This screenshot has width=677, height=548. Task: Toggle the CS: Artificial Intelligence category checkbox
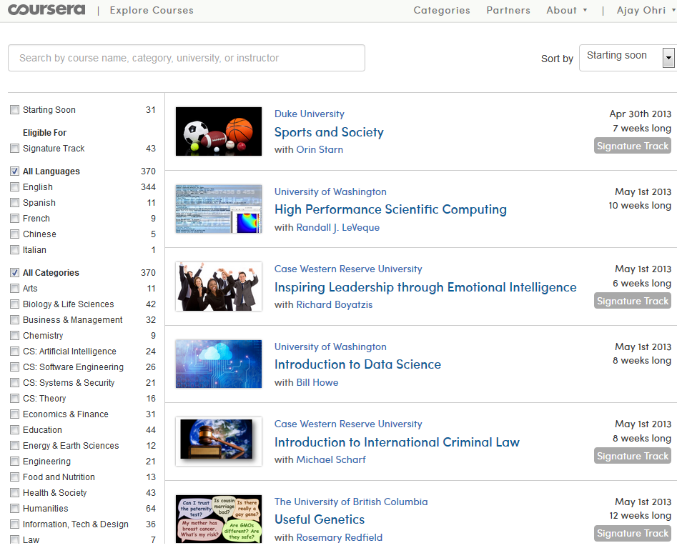(x=14, y=352)
